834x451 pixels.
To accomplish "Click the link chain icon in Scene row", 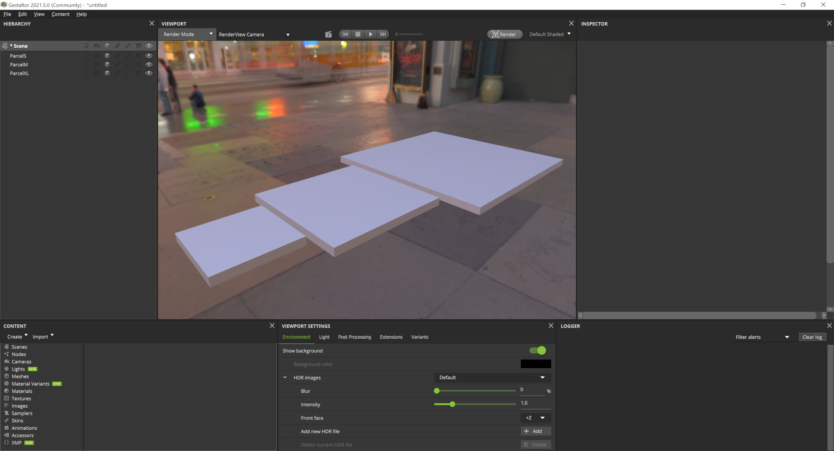I will (x=118, y=46).
